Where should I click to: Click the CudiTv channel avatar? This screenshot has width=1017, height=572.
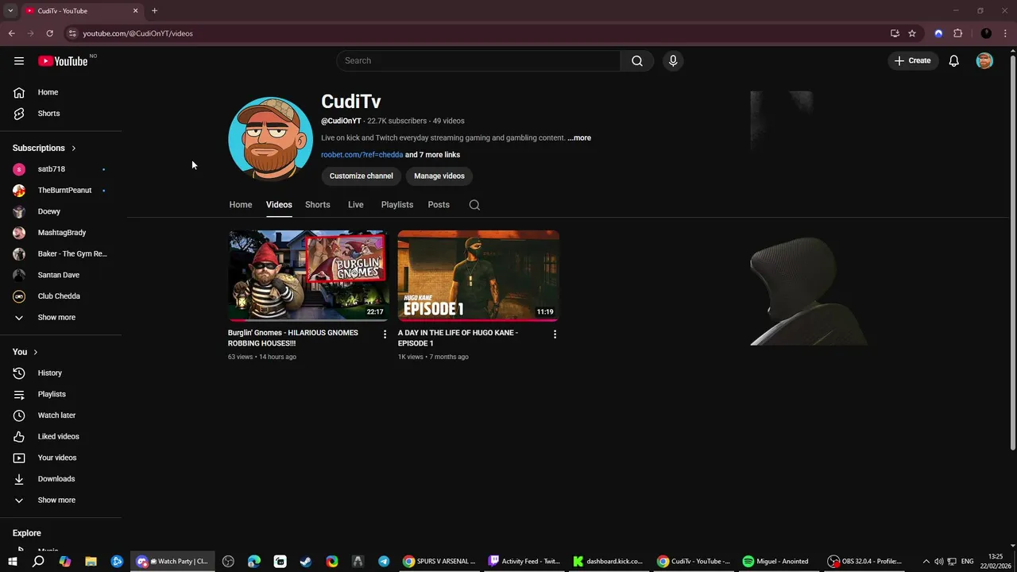pyautogui.click(x=270, y=139)
